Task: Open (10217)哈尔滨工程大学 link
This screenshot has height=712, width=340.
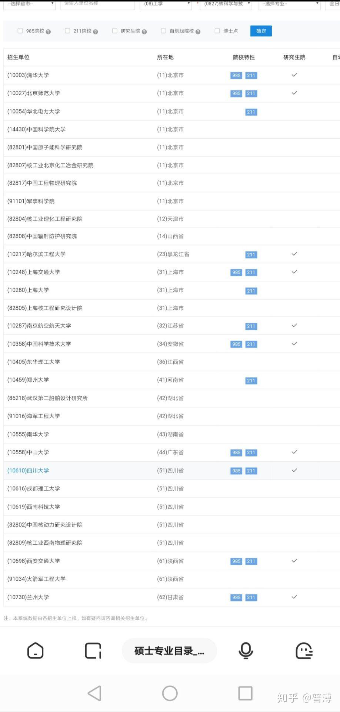Action: pyautogui.click(x=36, y=254)
